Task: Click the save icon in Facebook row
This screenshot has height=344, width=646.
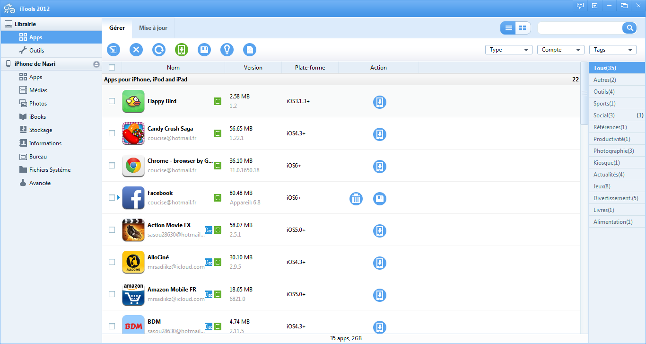Action: (380, 199)
